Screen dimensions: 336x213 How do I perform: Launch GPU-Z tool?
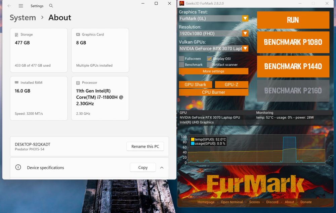click(232, 85)
